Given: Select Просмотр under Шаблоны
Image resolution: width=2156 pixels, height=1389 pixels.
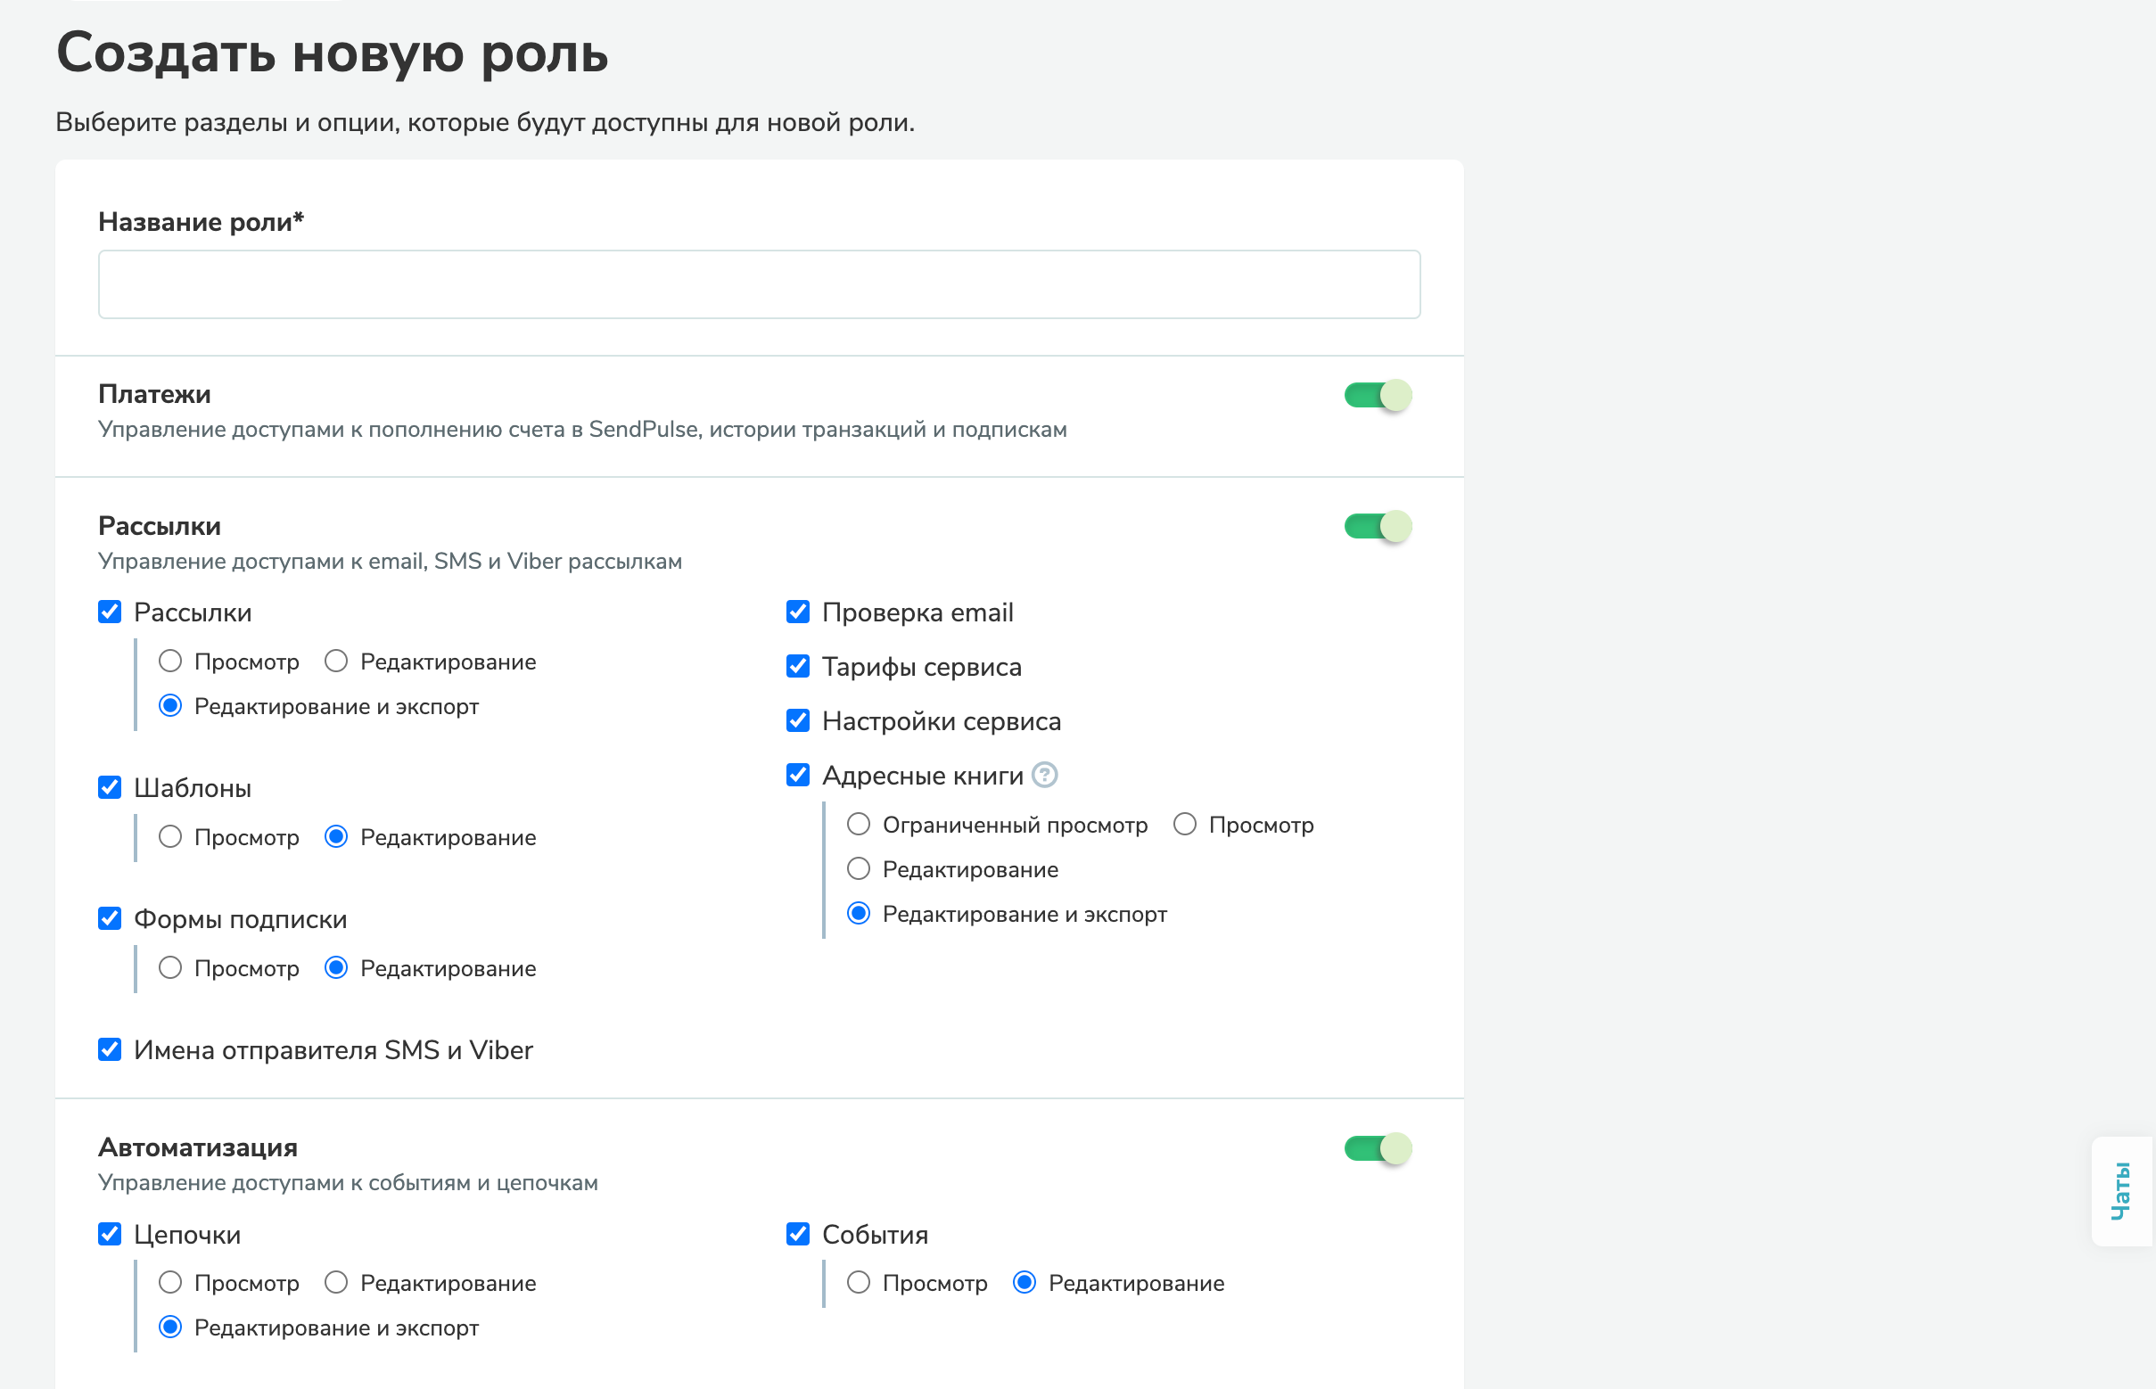Looking at the screenshot, I should pos(170,837).
